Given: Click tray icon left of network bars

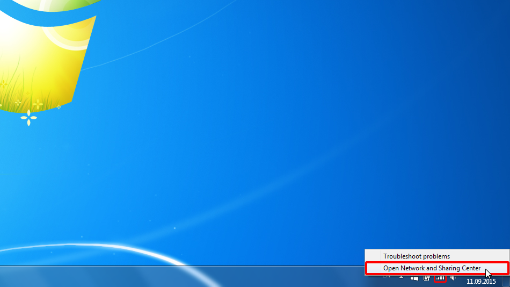Looking at the screenshot, I should (427, 278).
